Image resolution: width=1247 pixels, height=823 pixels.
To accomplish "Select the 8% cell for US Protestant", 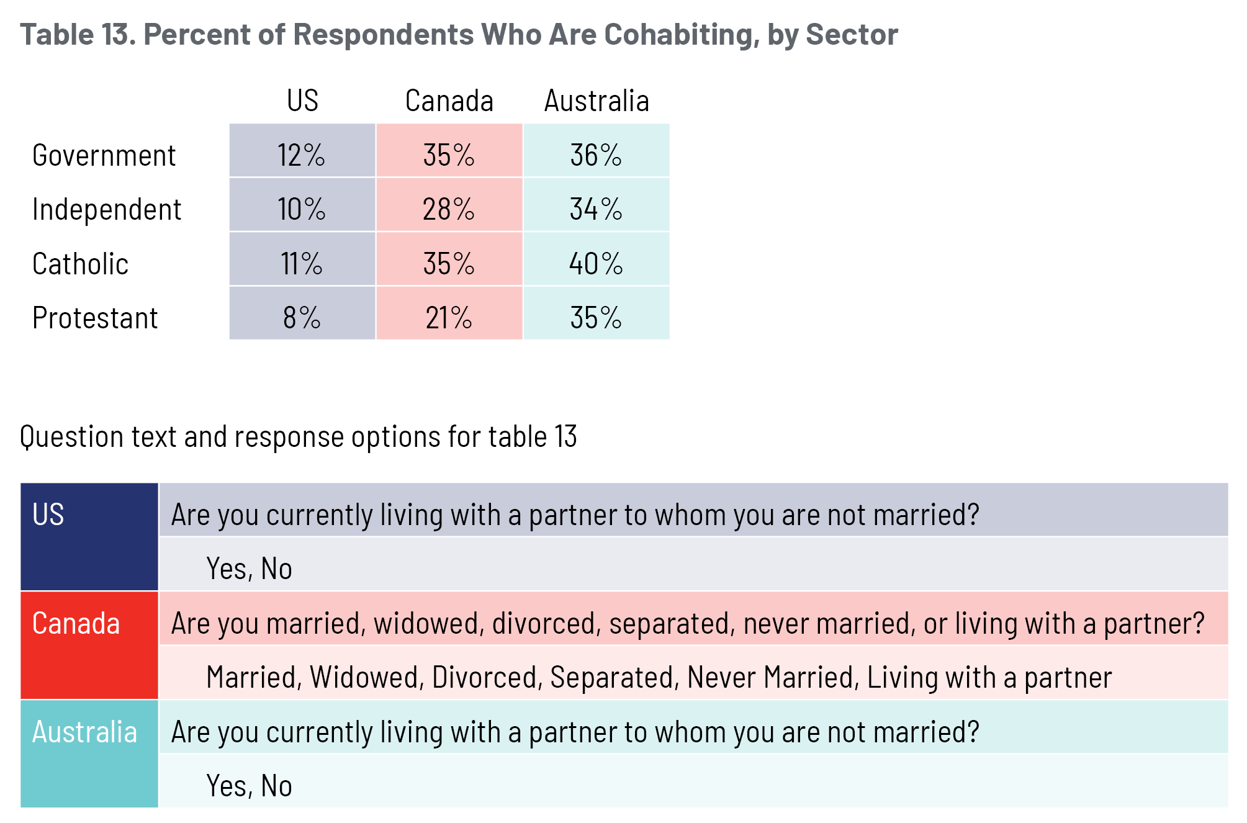I will click(x=302, y=318).
